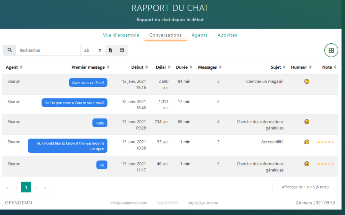
Task: Open the column visibility icon button
Action: (122, 50)
